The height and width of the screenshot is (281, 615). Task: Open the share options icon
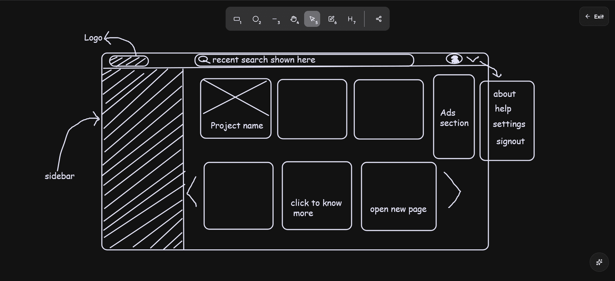(378, 19)
